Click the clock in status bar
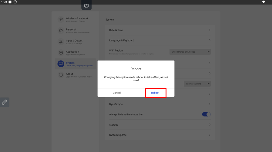Viewport: 272px width, 152px height. [4, 2]
